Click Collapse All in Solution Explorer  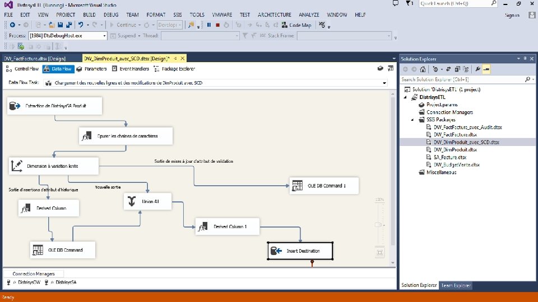[x=457, y=69]
